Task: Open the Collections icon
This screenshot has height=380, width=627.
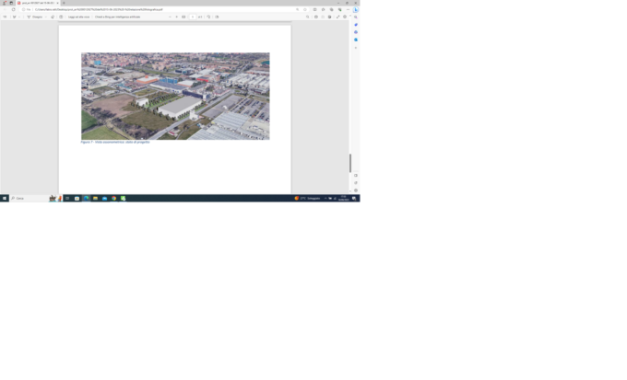Action: coord(332,9)
